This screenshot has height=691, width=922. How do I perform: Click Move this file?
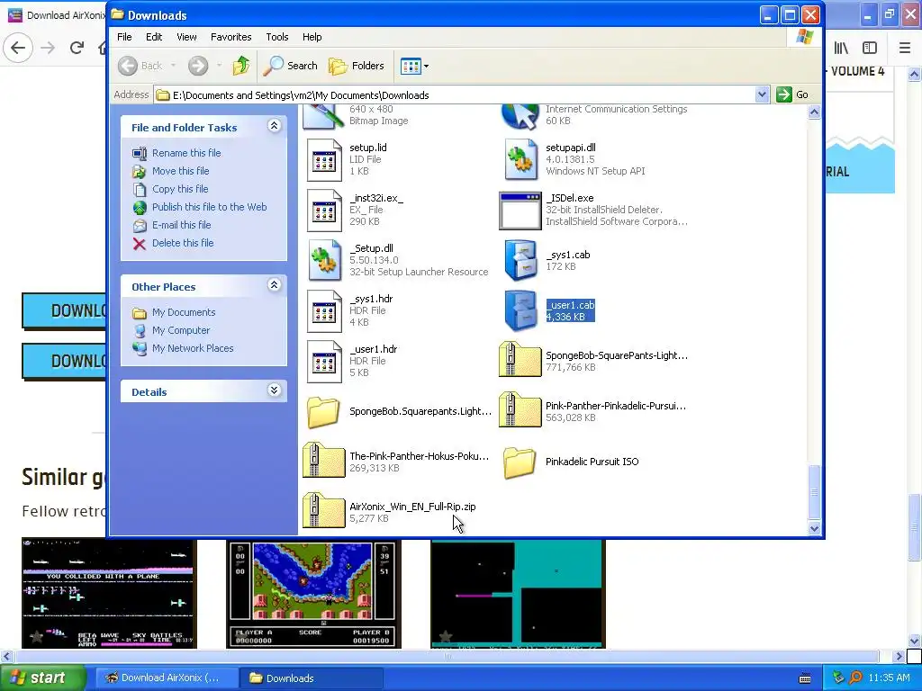pos(180,171)
